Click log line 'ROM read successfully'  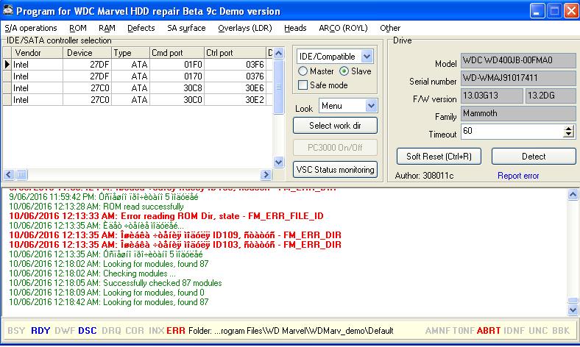tap(96, 207)
